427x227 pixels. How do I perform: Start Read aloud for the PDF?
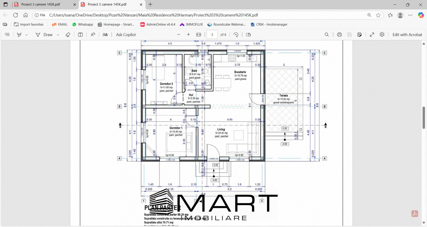click(x=93, y=35)
